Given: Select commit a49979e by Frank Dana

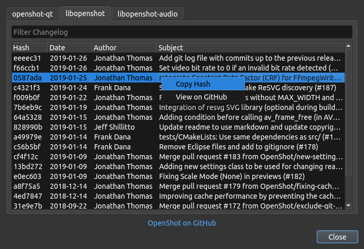Looking at the screenshot, I should tap(177, 137).
